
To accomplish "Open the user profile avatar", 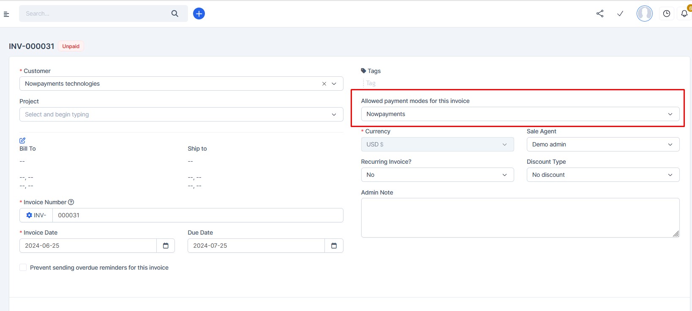I will pyautogui.click(x=644, y=14).
